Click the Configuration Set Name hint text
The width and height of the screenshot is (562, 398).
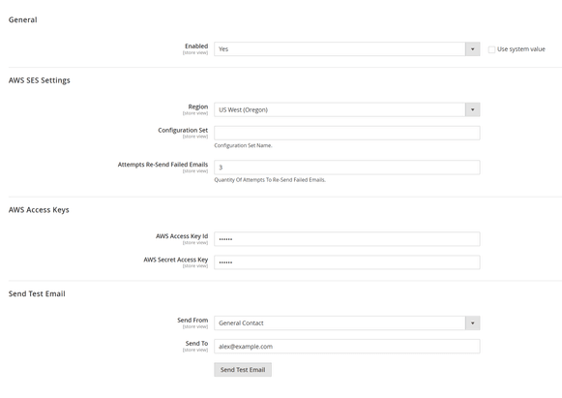(243, 145)
